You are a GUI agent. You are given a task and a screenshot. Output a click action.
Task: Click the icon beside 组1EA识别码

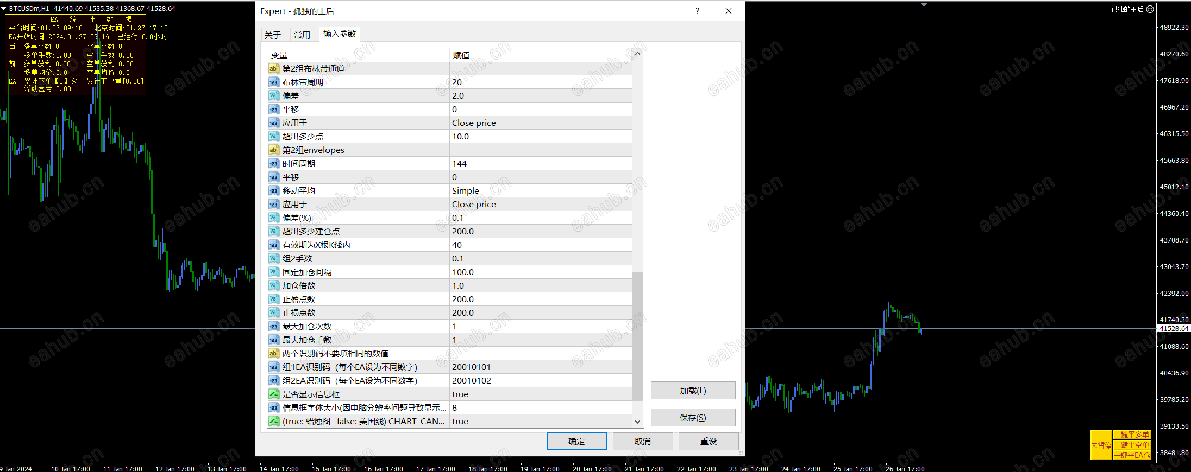tap(273, 367)
